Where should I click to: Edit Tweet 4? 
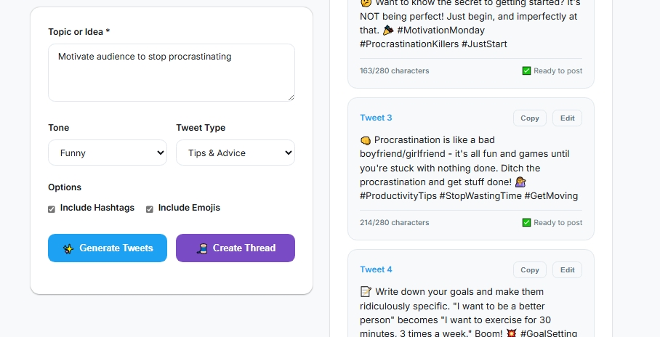pos(567,269)
